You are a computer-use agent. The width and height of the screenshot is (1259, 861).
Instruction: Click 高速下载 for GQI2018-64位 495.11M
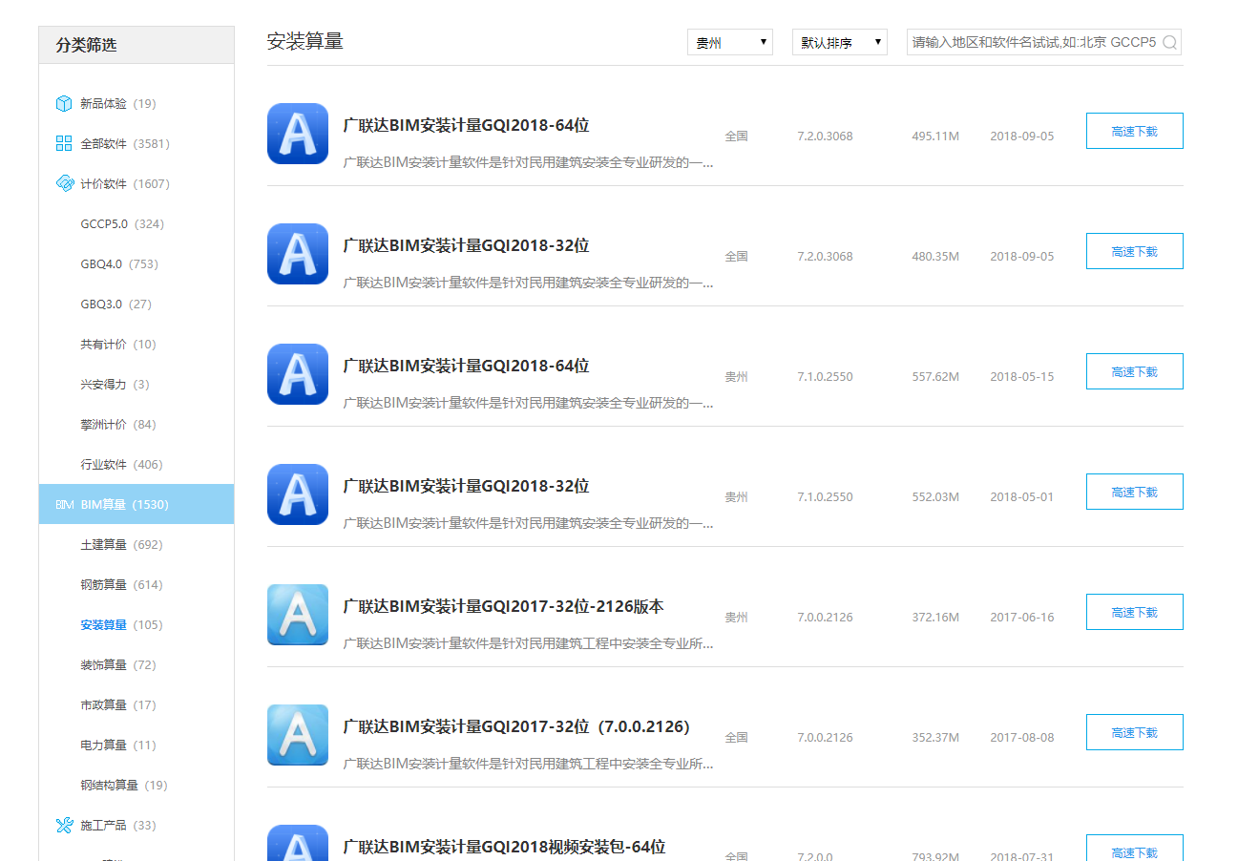pos(1135,131)
